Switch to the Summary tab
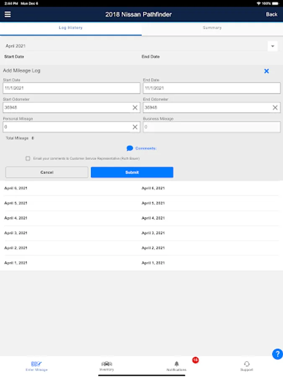283x378 pixels. pos(212,28)
